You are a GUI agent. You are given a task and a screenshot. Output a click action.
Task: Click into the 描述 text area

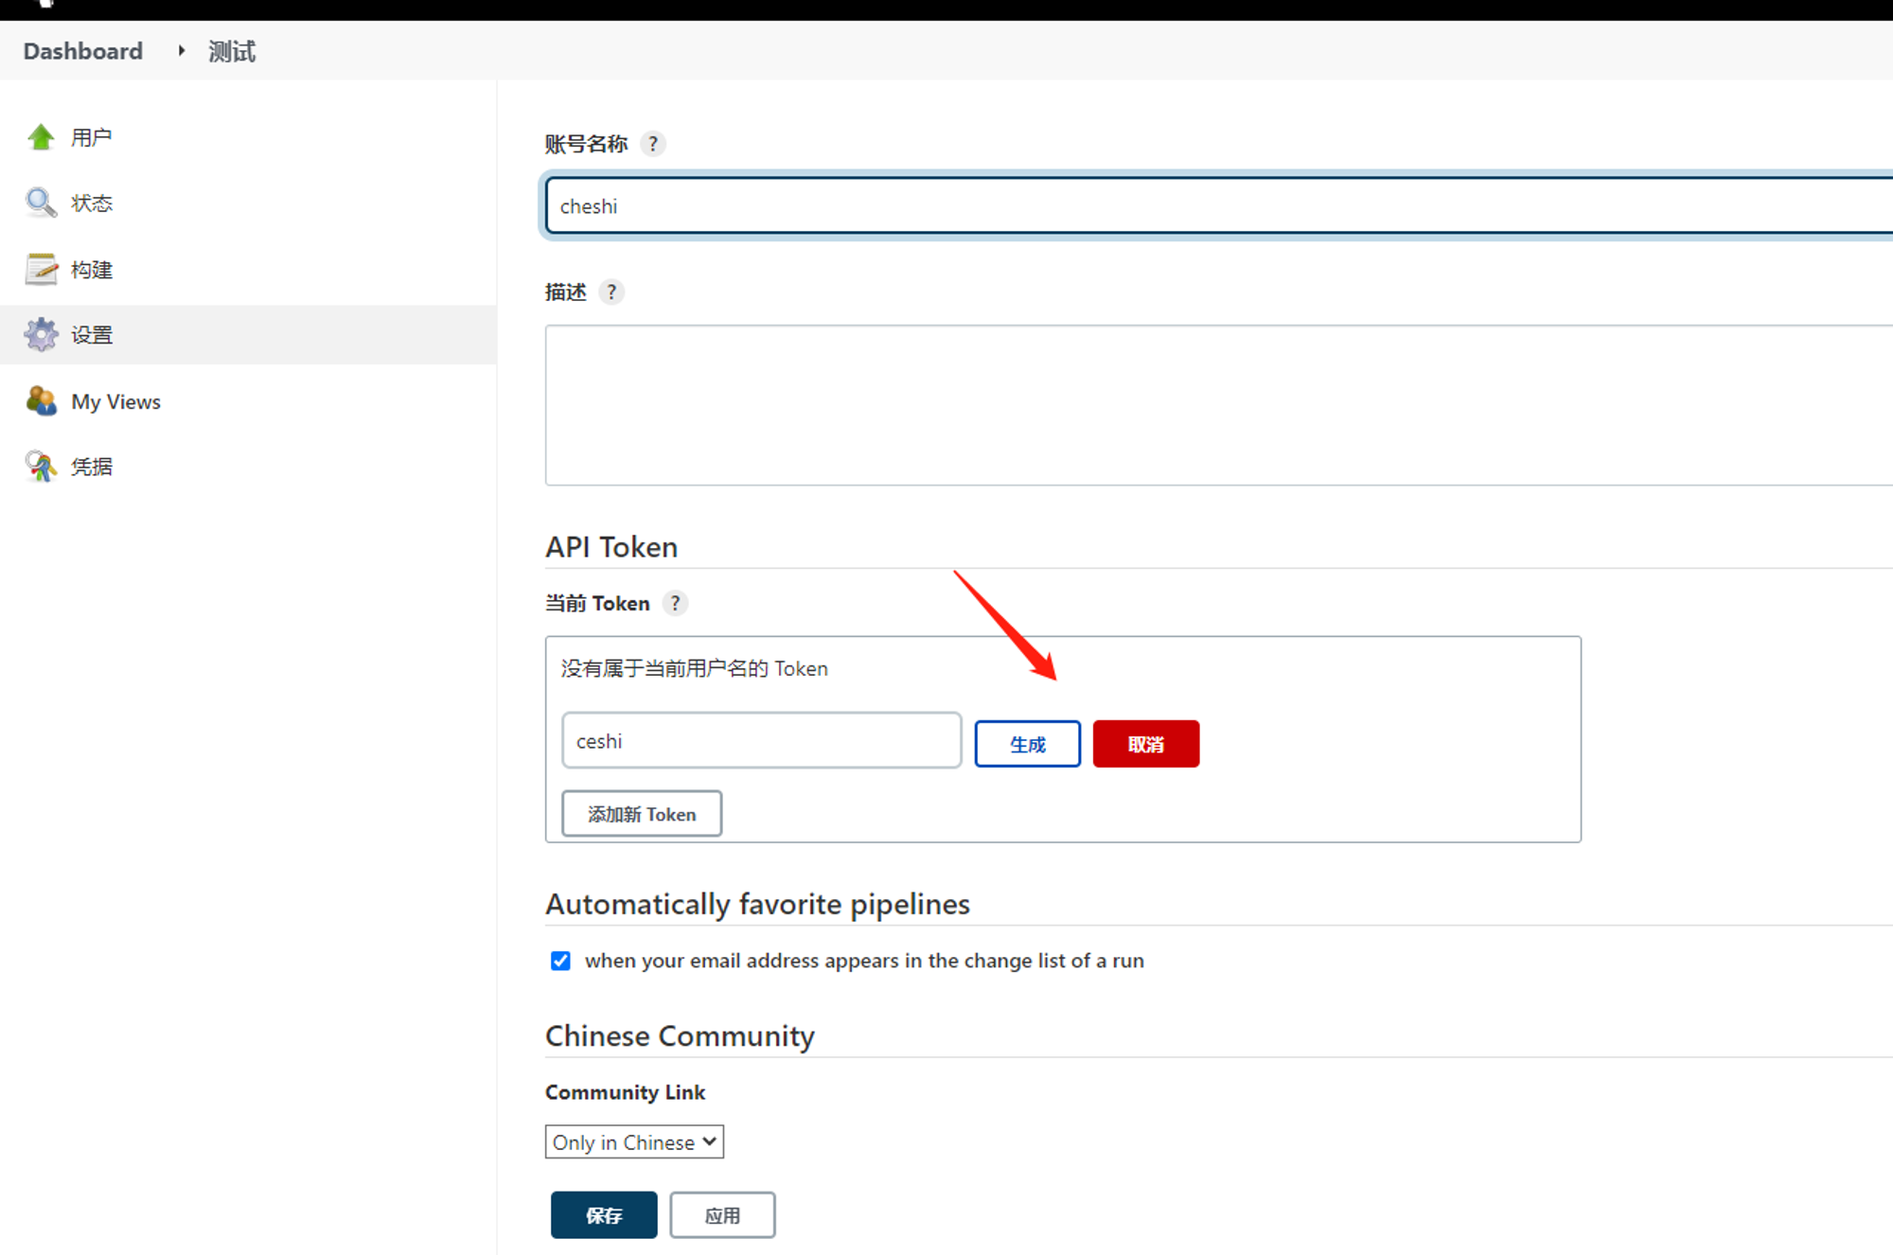coord(1219,405)
